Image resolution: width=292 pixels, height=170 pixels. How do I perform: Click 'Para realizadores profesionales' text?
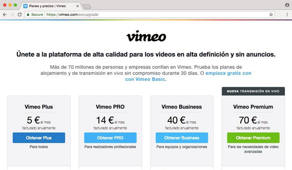tap(110, 147)
